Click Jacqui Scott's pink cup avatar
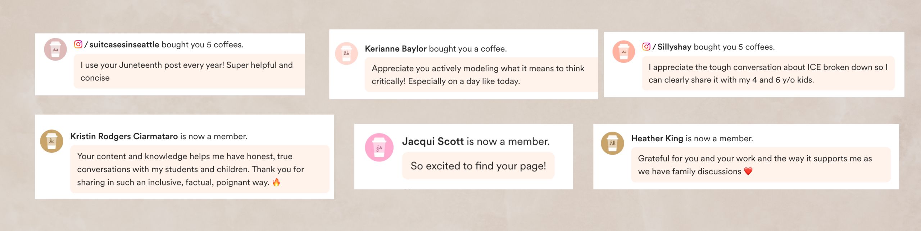 click(x=379, y=147)
